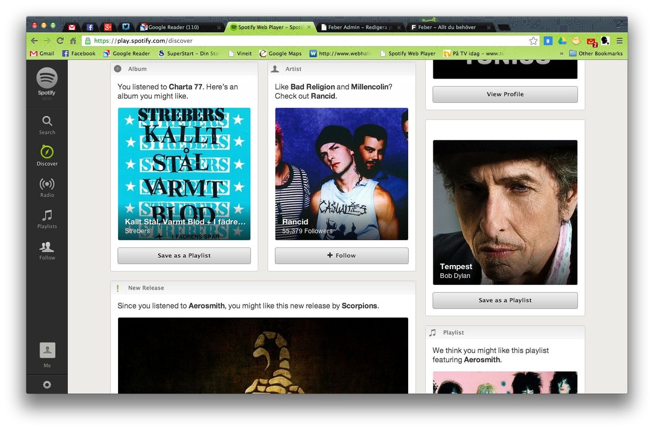
Task: Open the Google Maps bookmark
Action: (x=281, y=53)
